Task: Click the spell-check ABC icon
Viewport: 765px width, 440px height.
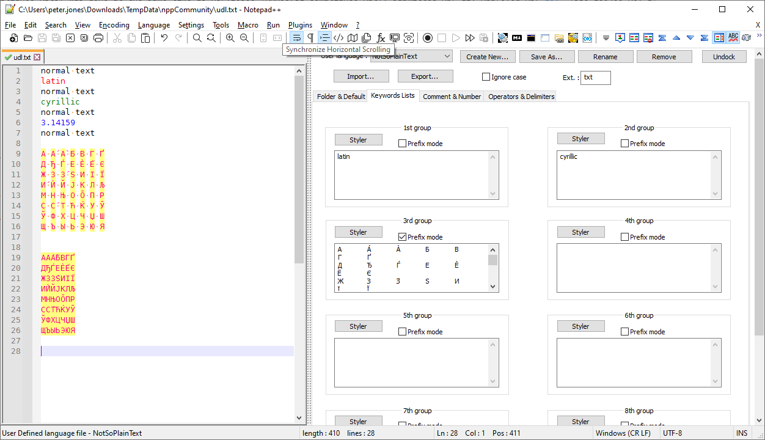Action: 733,38
